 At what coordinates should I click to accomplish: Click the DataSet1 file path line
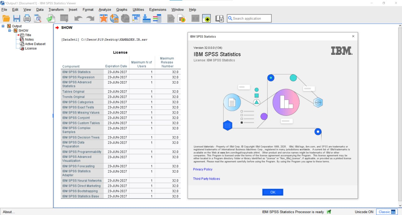pyautogui.click(x=104, y=40)
